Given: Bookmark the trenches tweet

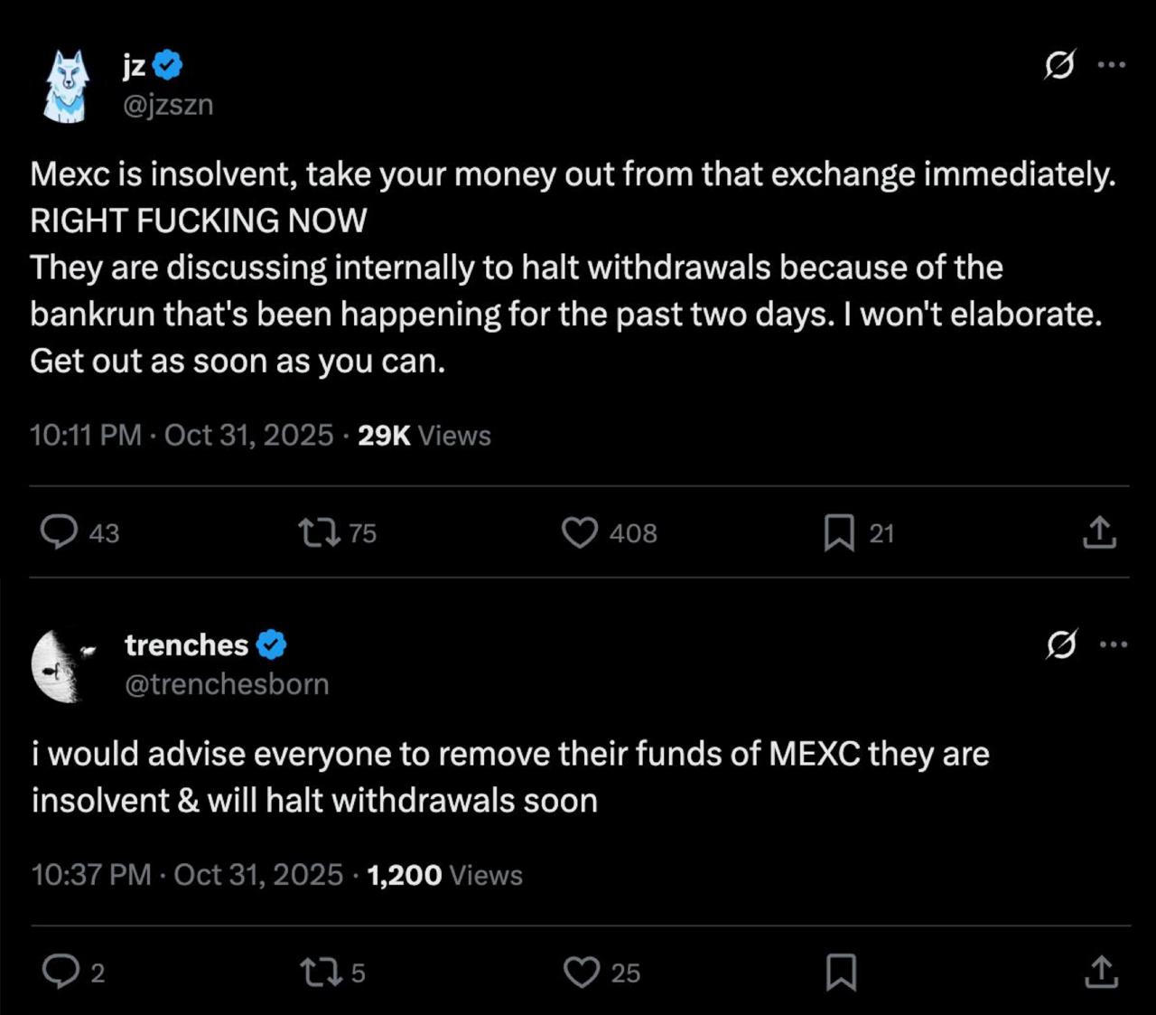Looking at the screenshot, I should (841, 972).
